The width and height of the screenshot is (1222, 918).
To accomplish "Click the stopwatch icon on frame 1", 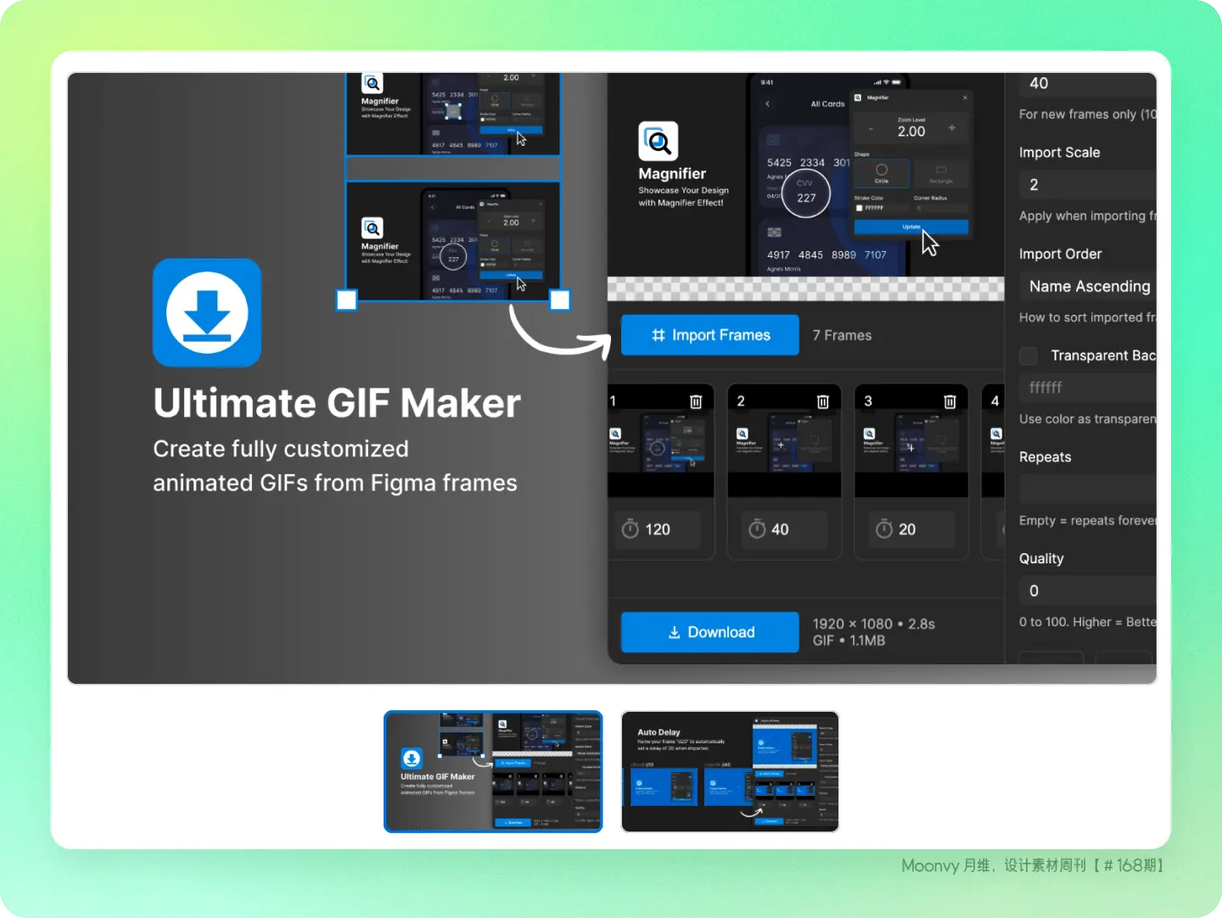I will click(631, 529).
